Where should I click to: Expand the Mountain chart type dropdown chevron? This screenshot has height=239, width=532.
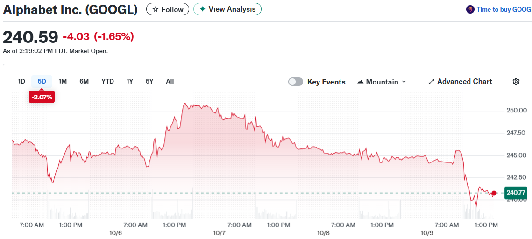point(404,82)
